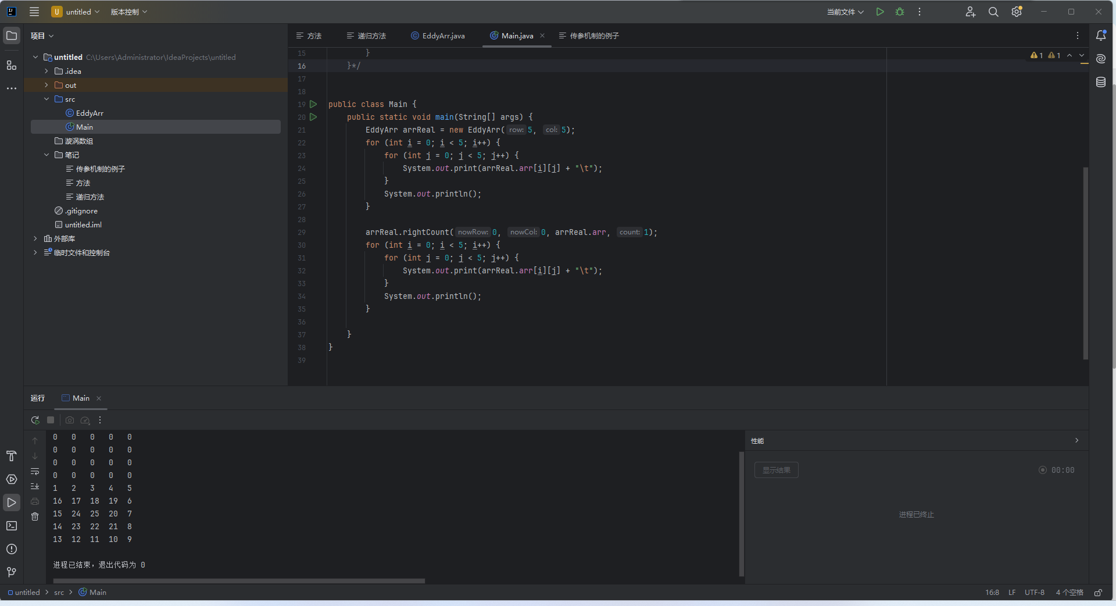Image resolution: width=1116 pixels, height=606 pixels.
Task: Click the run gutter arrow on line 19
Action: 313,104
